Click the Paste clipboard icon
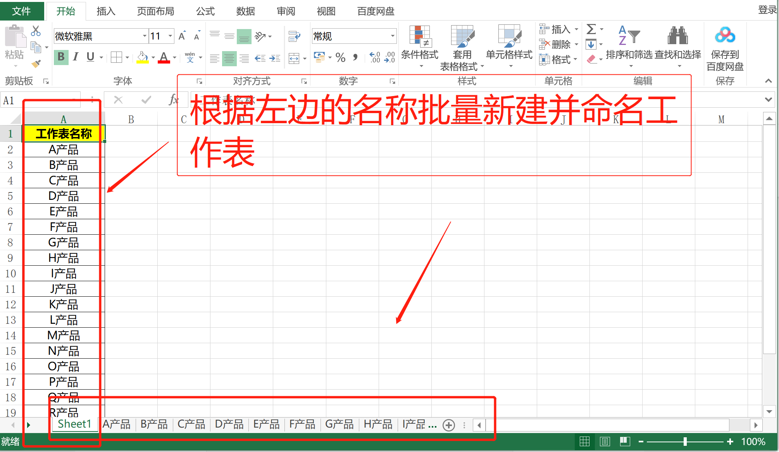This screenshot has height=452, width=779. point(15,36)
